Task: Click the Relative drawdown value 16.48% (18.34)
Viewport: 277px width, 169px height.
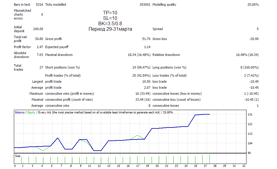Action: tap(247, 55)
